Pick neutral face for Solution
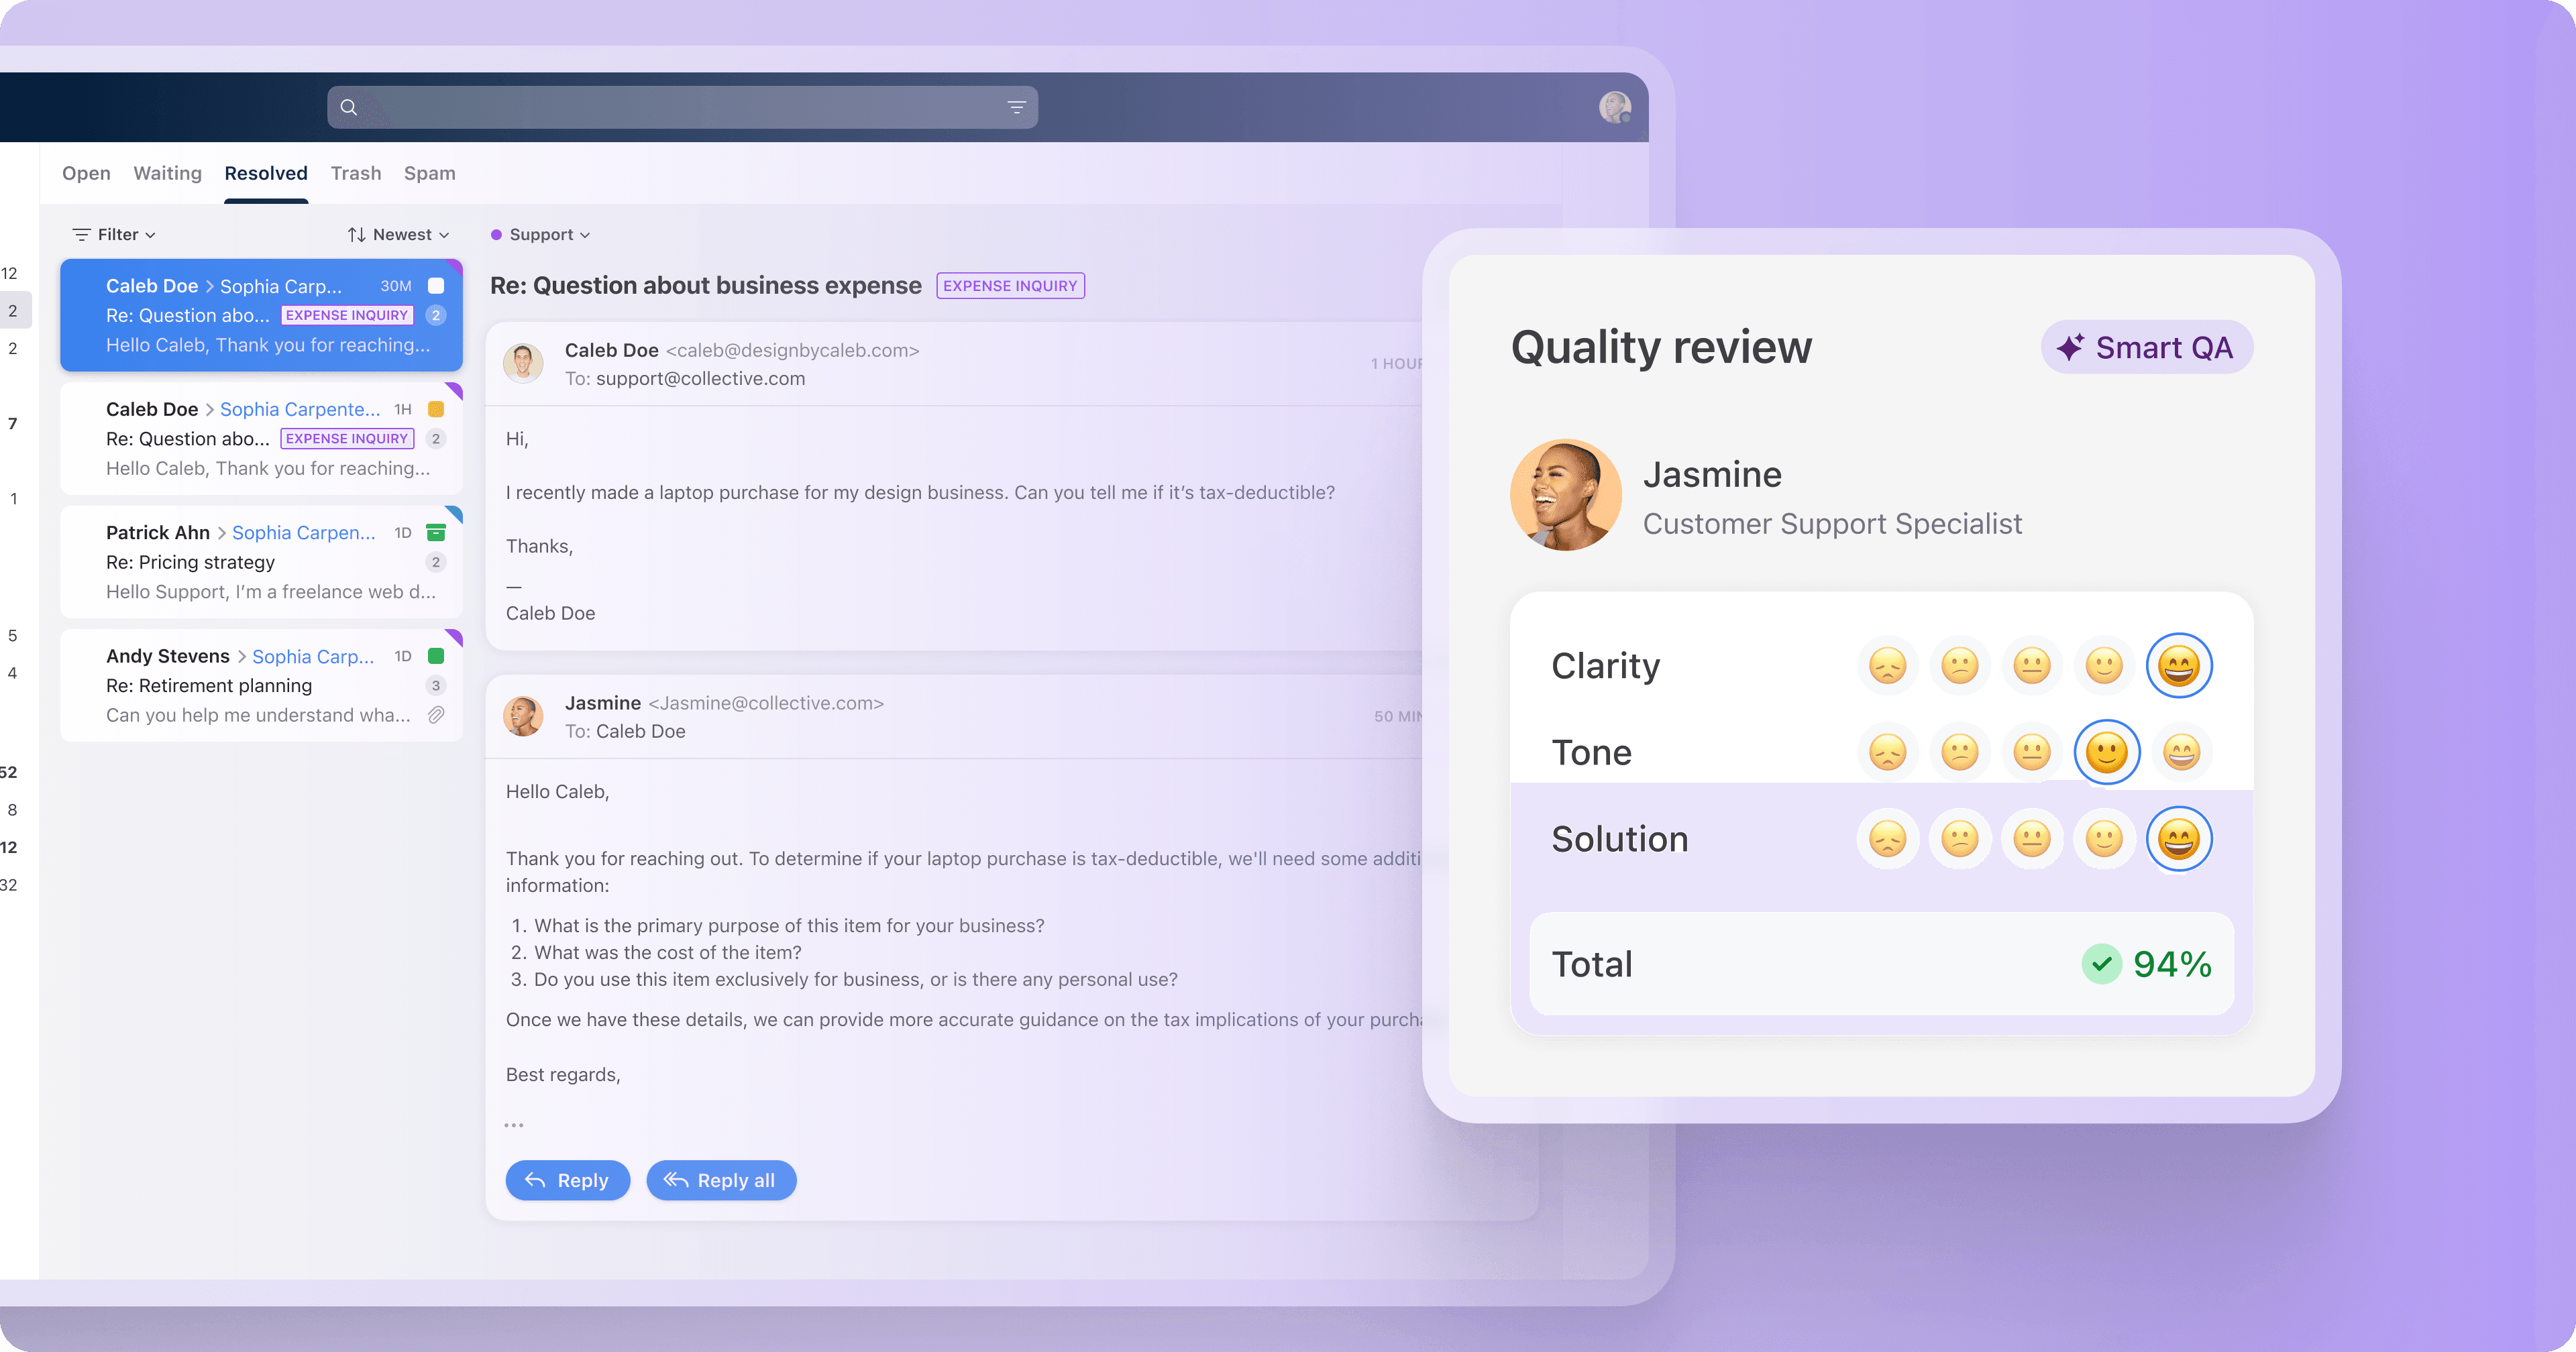This screenshot has width=2576, height=1352. tap(2031, 839)
